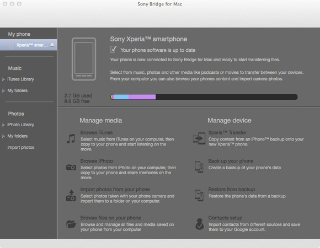Select the Import photos upload-camera icon
Image resolution: width=320 pixels, height=248 pixels.
[71, 196]
